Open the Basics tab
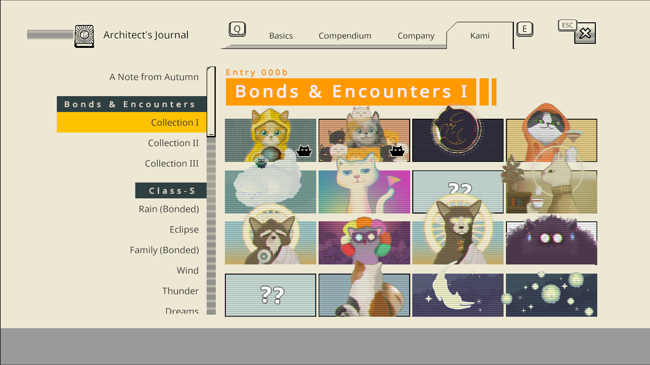The width and height of the screenshot is (650, 365). point(281,36)
